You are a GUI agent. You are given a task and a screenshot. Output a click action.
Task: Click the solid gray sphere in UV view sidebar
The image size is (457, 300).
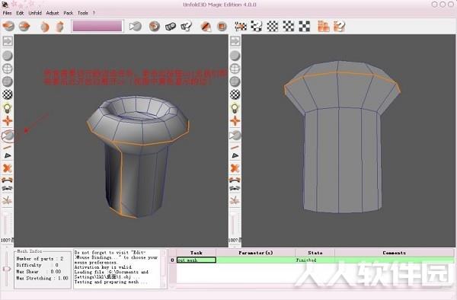click(x=235, y=56)
